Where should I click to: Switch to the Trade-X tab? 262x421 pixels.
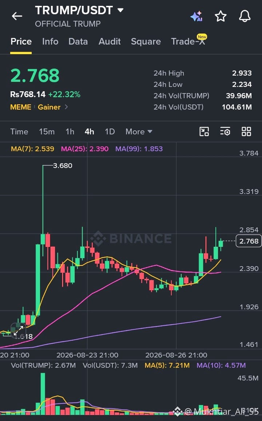point(188,41)
